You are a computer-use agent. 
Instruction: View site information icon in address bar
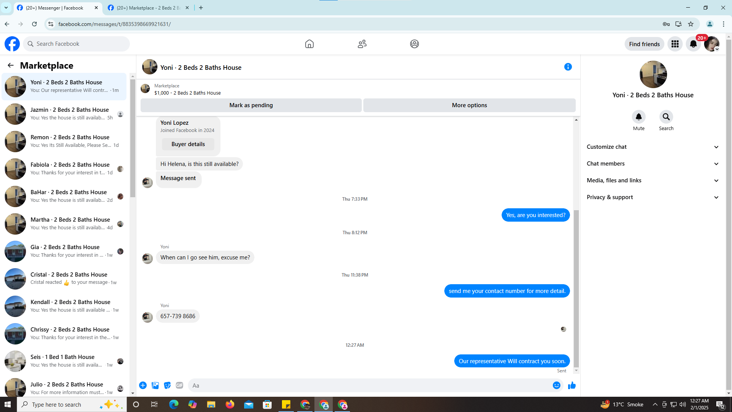[x=50, y=24]
